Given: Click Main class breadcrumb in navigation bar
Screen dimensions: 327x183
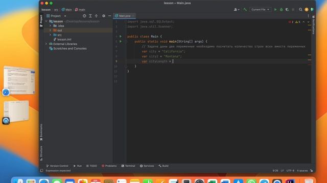Looking at the screenshot, I should (67, 10).
